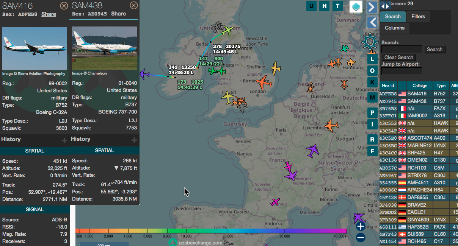The height and width of the screenshot is (246, 458).
Task: Select light green aircraft at track end in Scotland
Action: pos(227,30)
